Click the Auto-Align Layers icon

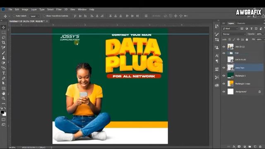pos(146,16)
